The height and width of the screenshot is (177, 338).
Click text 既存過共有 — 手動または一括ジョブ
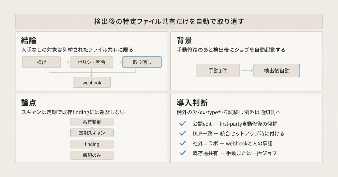pyautogui.click(x=235, y=153)
